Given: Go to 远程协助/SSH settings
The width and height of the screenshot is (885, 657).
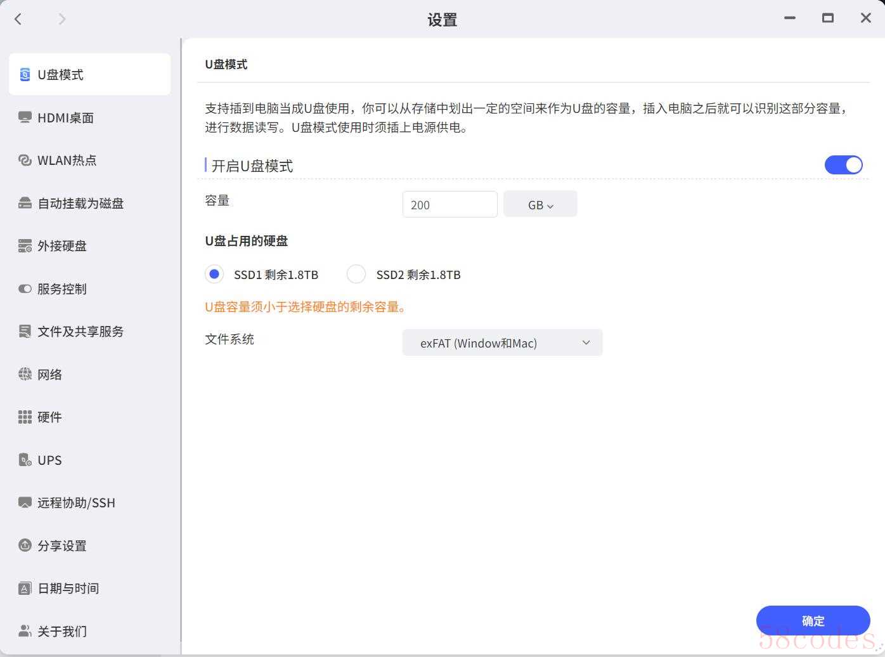Looking at the screenshot, I should (x=76, y=503).
